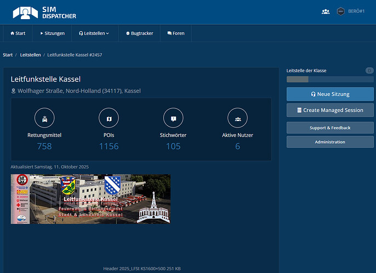Open Sitzungen from navigation bar
This screenshot has height=273, width=376.
[52, 33]
